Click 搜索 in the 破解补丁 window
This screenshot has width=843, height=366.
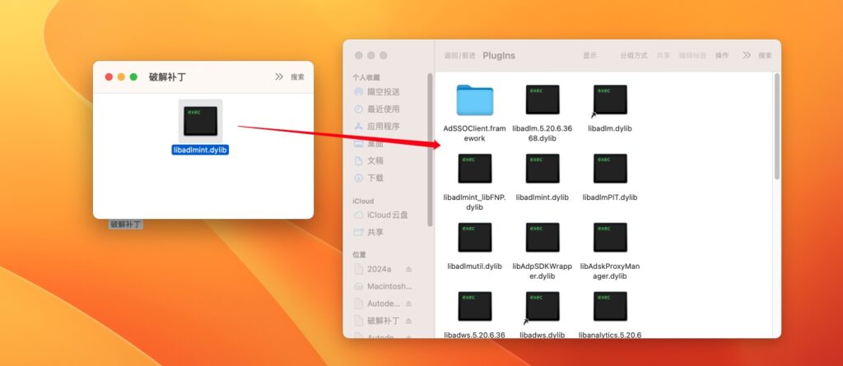(x=297, y=76)
